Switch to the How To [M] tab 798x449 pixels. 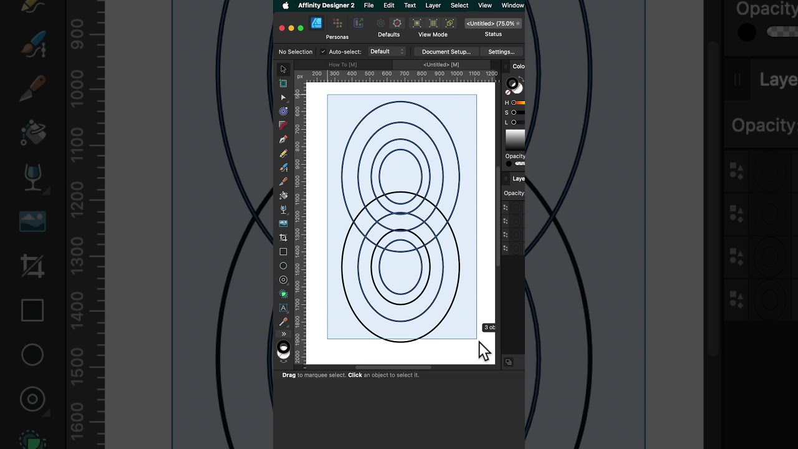point(343,65)
